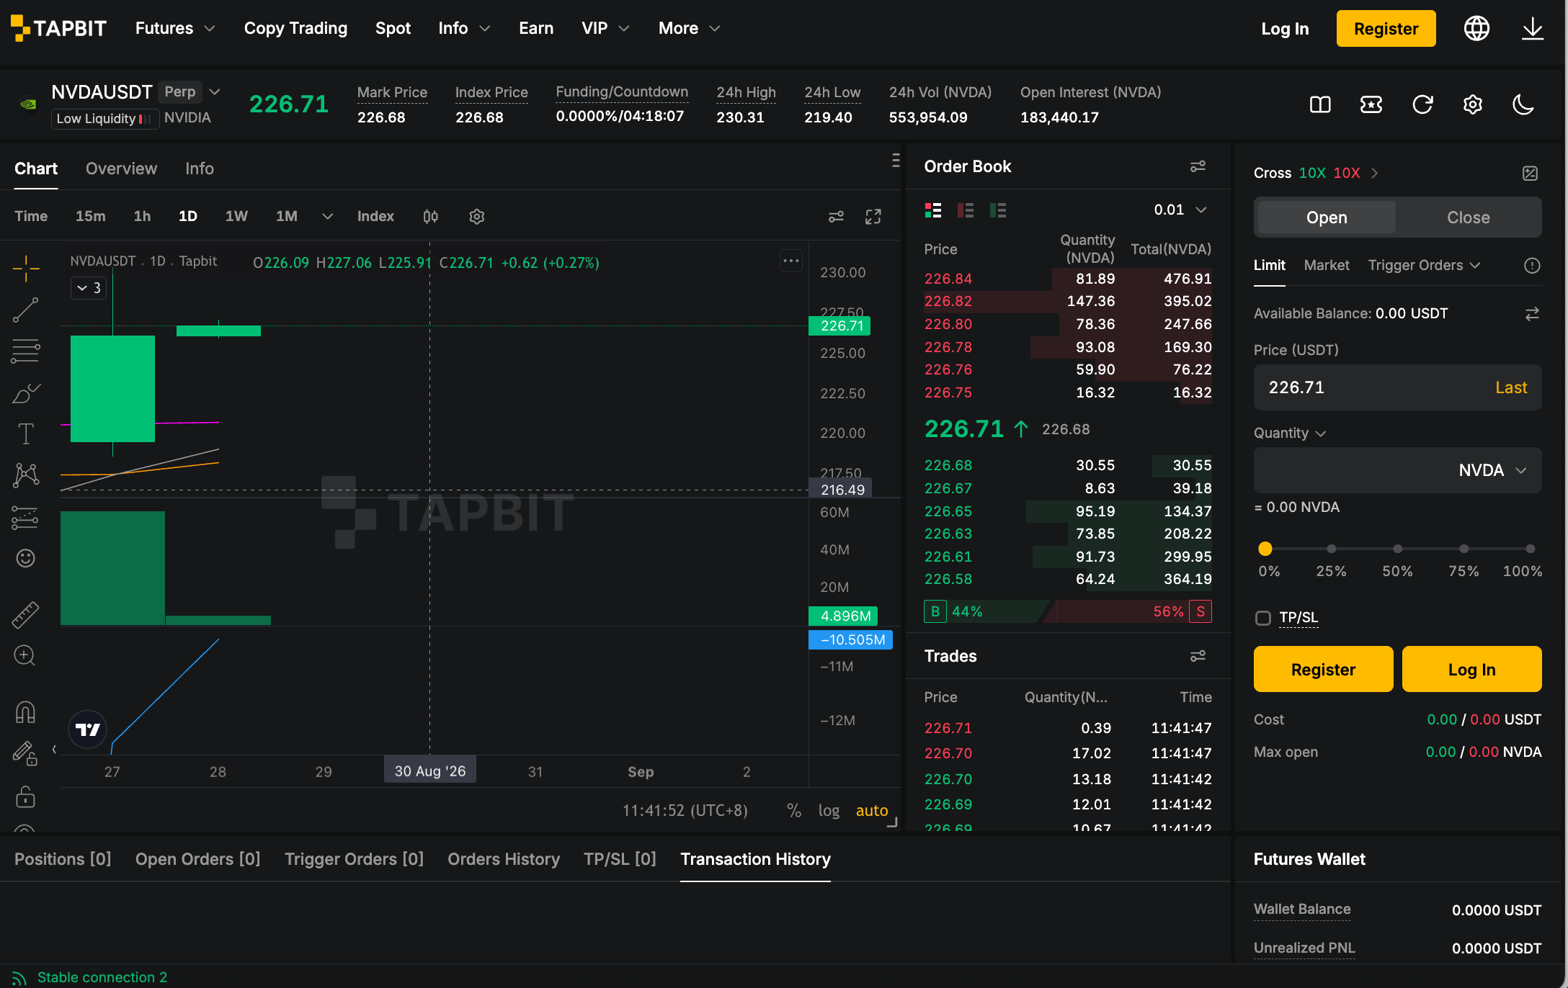The height and width of the screenshot is (988, 1568).
Task: Select the Market order tab
Action: coord(1326,265)
